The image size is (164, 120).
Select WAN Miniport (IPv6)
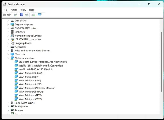tap(30, 80)
